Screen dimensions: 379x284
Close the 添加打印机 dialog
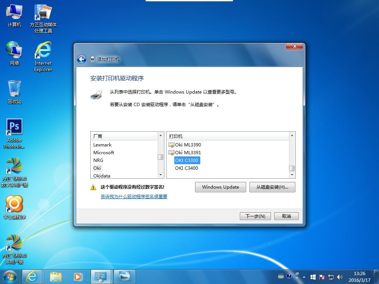point(294,46)
